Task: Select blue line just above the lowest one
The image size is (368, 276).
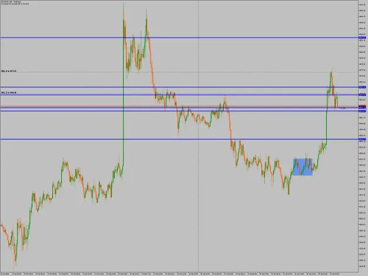Action: click(x=180, y=111)
